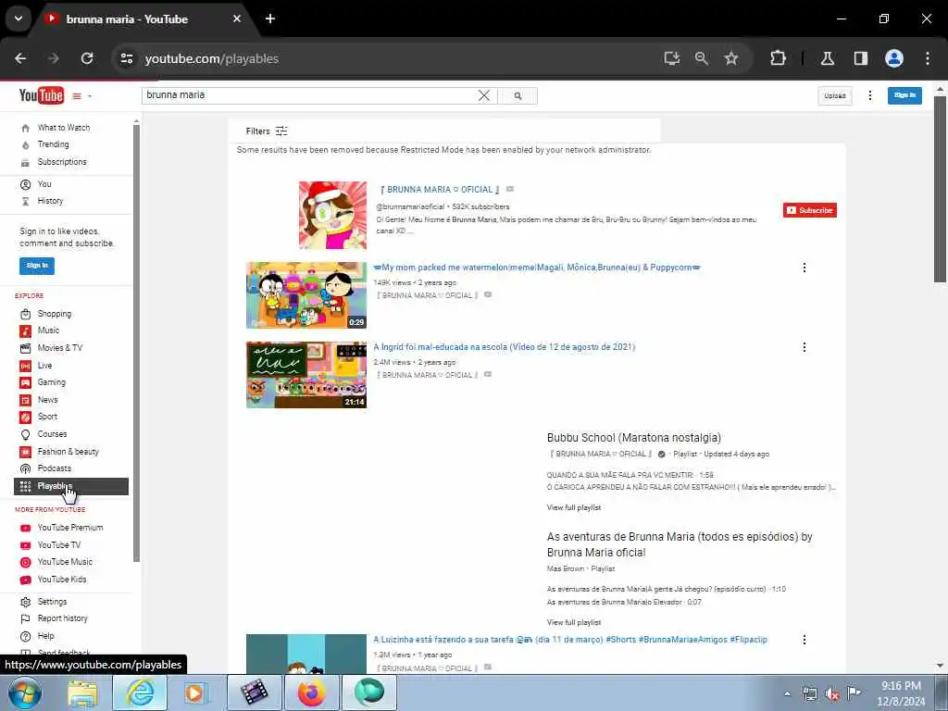Viewport: 948px width, 711px height.
Task: Click the sidebar Sign in button
Action: (x=37, y=266)
